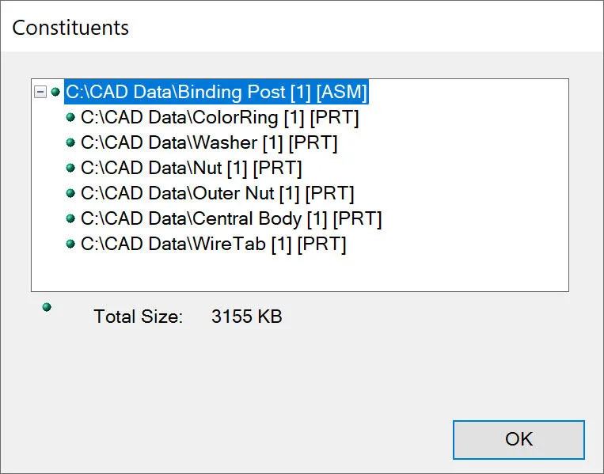Confirm the dialog with the OK button
The image size is (604, 474).
519,440
